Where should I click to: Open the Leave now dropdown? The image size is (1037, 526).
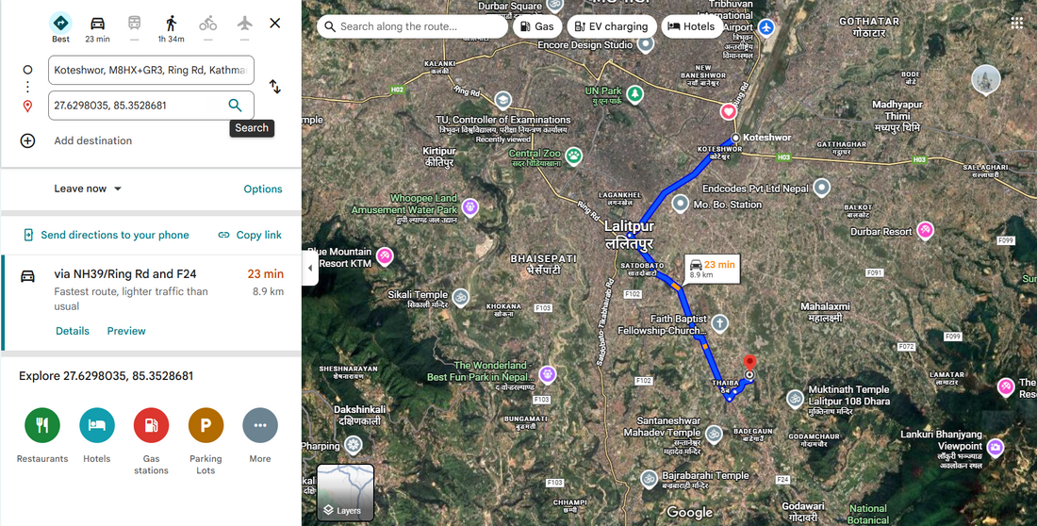click(88, 189)
